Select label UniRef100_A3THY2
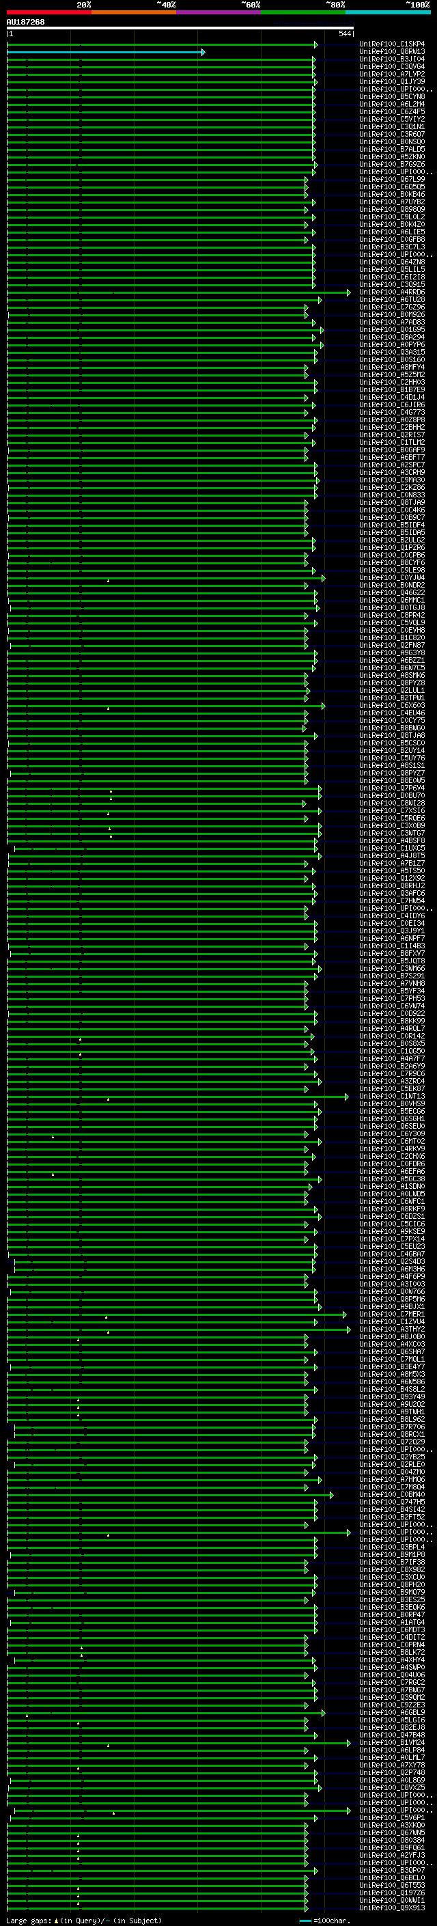The height and width of the screenshot is (1926, 437). click(x=392, y=1330)
